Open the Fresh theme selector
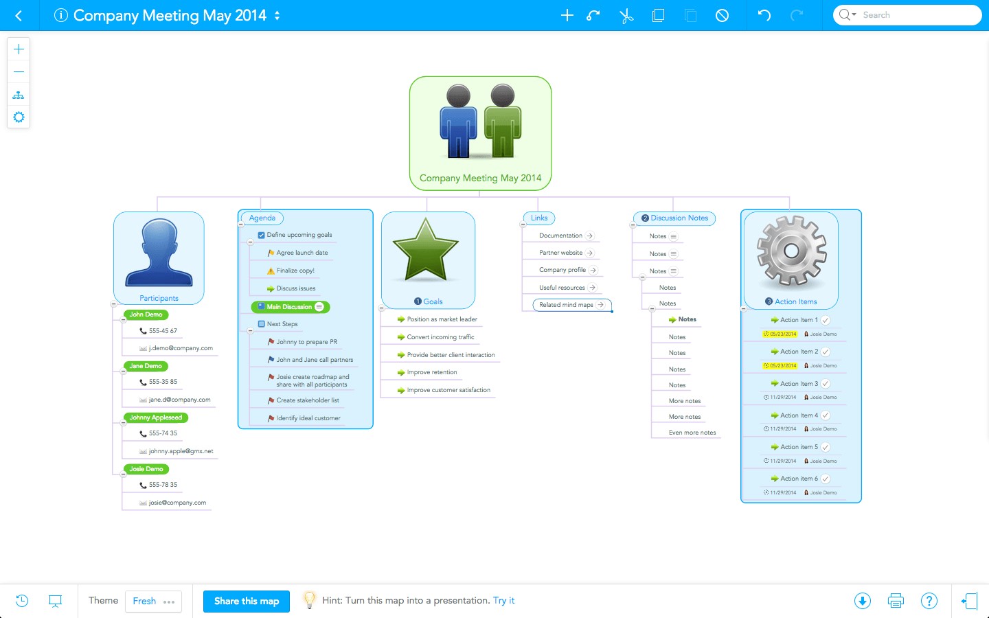Image resolution: width=989 pixels, height=618 pixels. coord(153,601)
